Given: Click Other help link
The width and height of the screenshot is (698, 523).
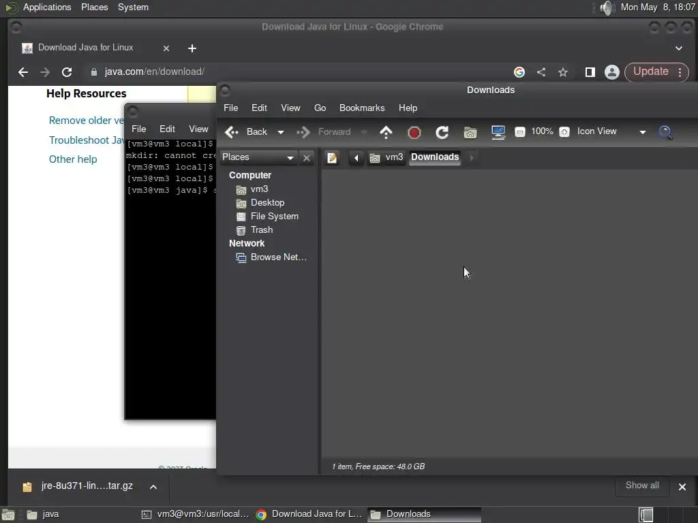Looking at the screenshot, I should 73,159.
